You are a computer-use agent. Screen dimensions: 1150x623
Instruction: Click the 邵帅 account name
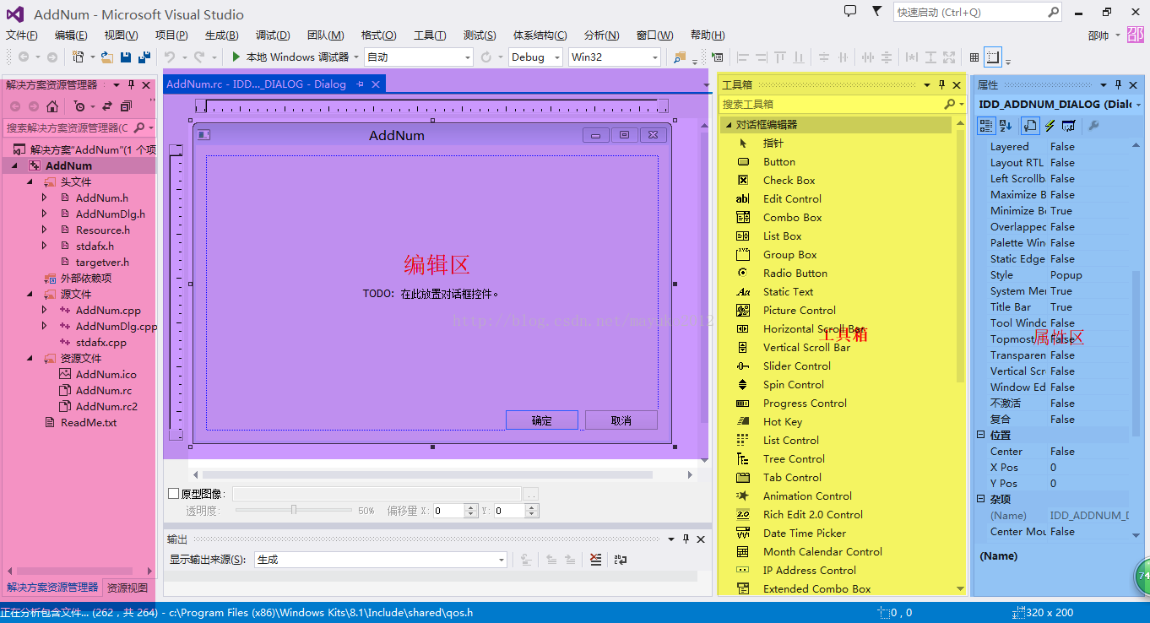click(1098, 35)
